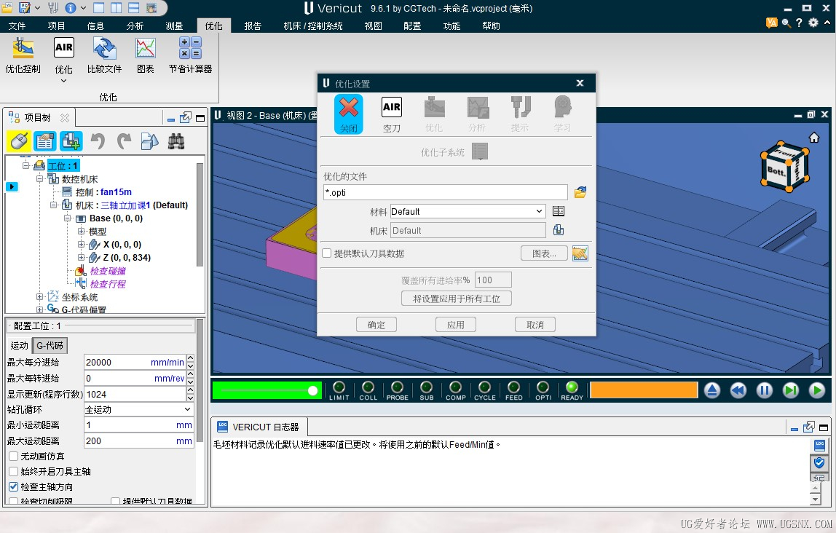836x533 pixels.
Task: Click the home view icon in 视图 2
Action: click(814, 138)
